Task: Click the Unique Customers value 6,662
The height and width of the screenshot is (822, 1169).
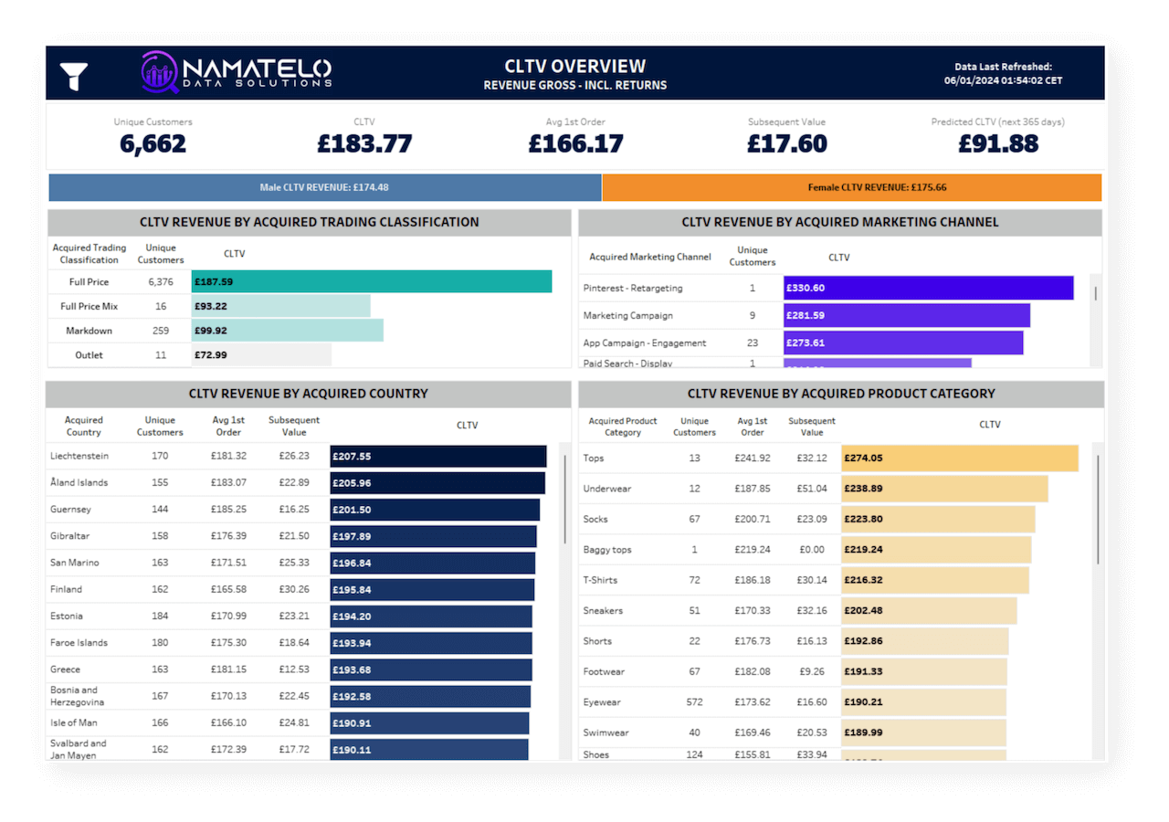Action: point(153,143)
